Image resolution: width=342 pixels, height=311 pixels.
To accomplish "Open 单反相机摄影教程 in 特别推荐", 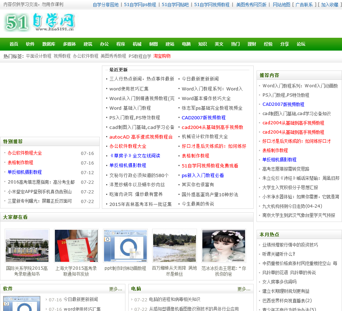I will pos(25,172).
